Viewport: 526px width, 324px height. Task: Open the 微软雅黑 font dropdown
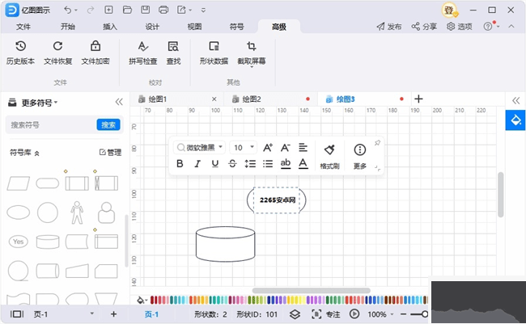tap(199, 148)
